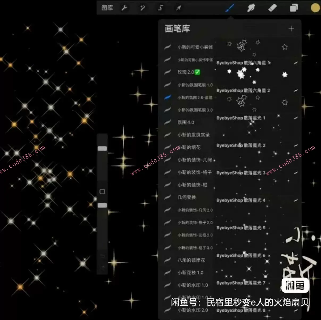Activate the Transform arrow tool
Viewport: 321px width, 320px height.
178,8
